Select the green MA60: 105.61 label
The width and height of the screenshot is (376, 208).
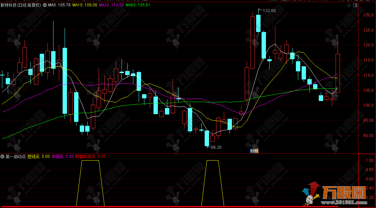[138, 5]
